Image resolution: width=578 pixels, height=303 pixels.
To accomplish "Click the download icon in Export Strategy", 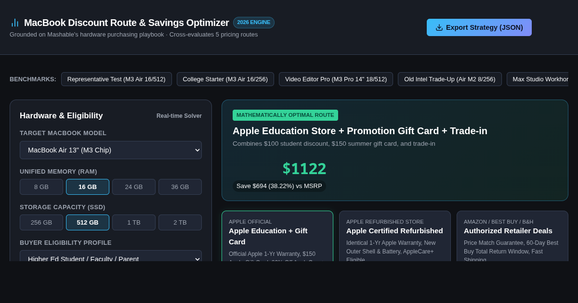I will coord(439,27).
